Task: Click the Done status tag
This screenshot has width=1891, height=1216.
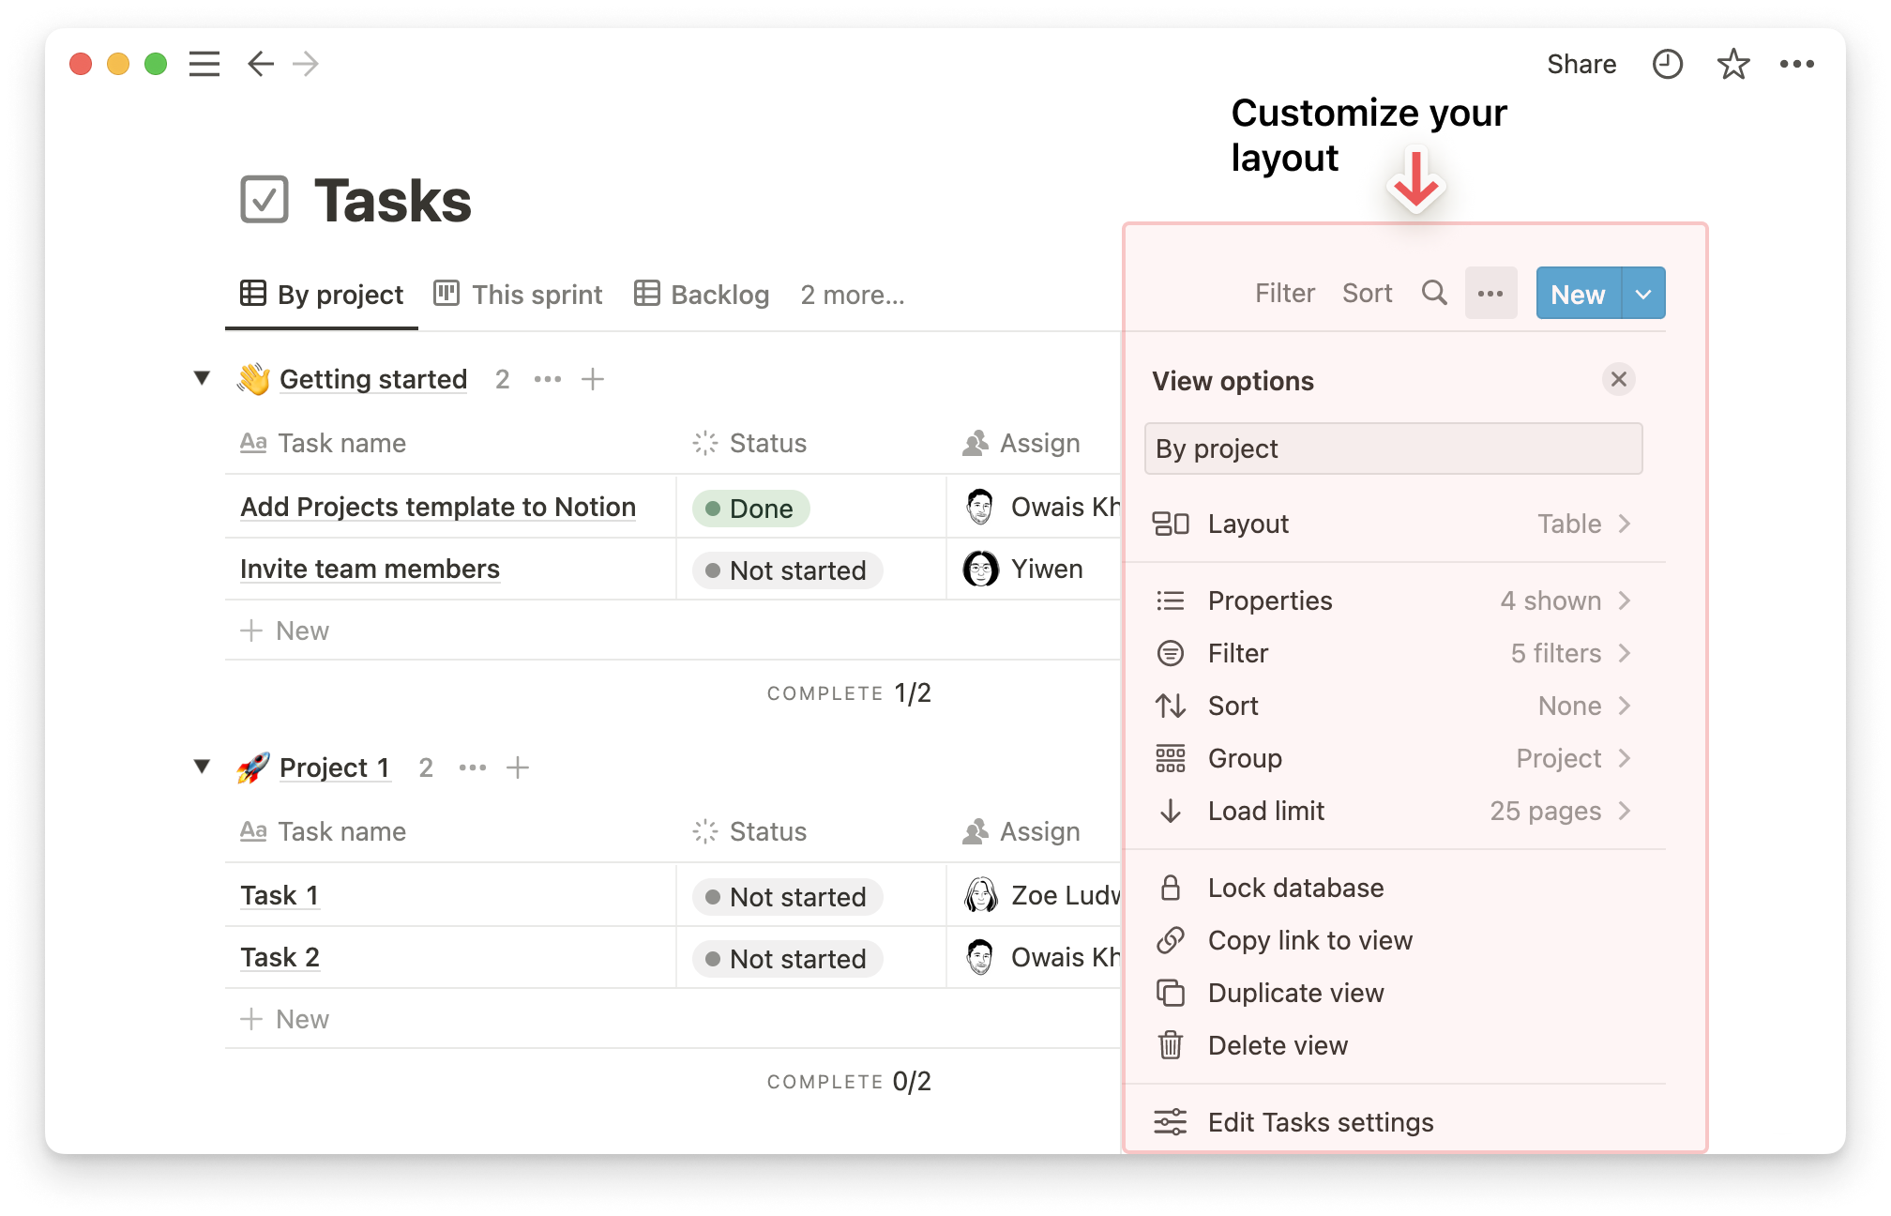Action: (x=750, y=509)
